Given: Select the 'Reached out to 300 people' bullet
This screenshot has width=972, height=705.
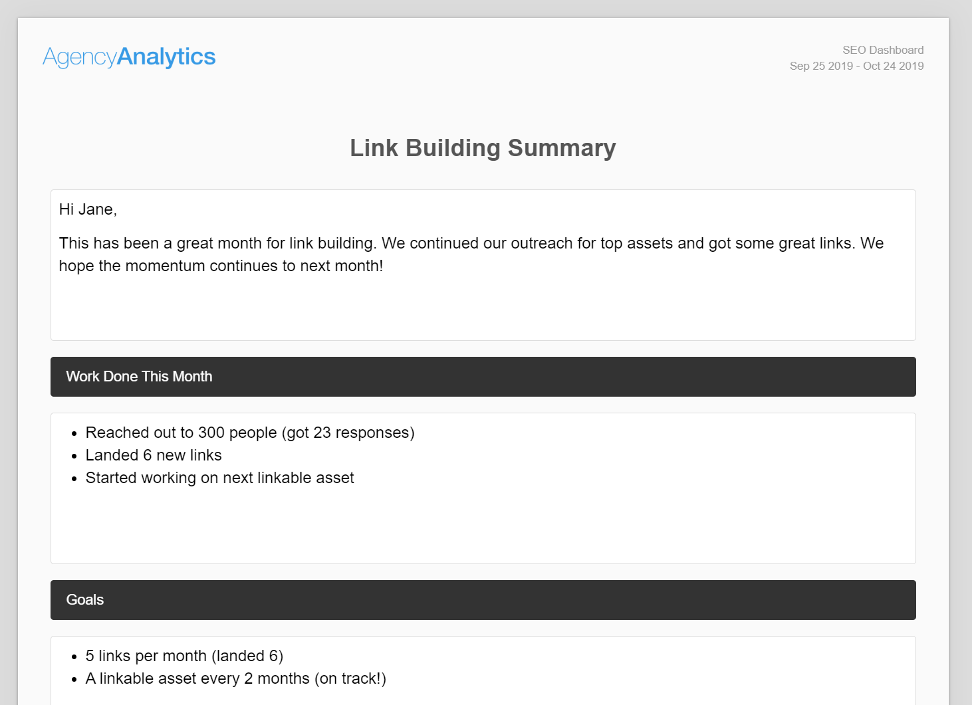Looking at the screenshot, I should [x=250, y=433].
